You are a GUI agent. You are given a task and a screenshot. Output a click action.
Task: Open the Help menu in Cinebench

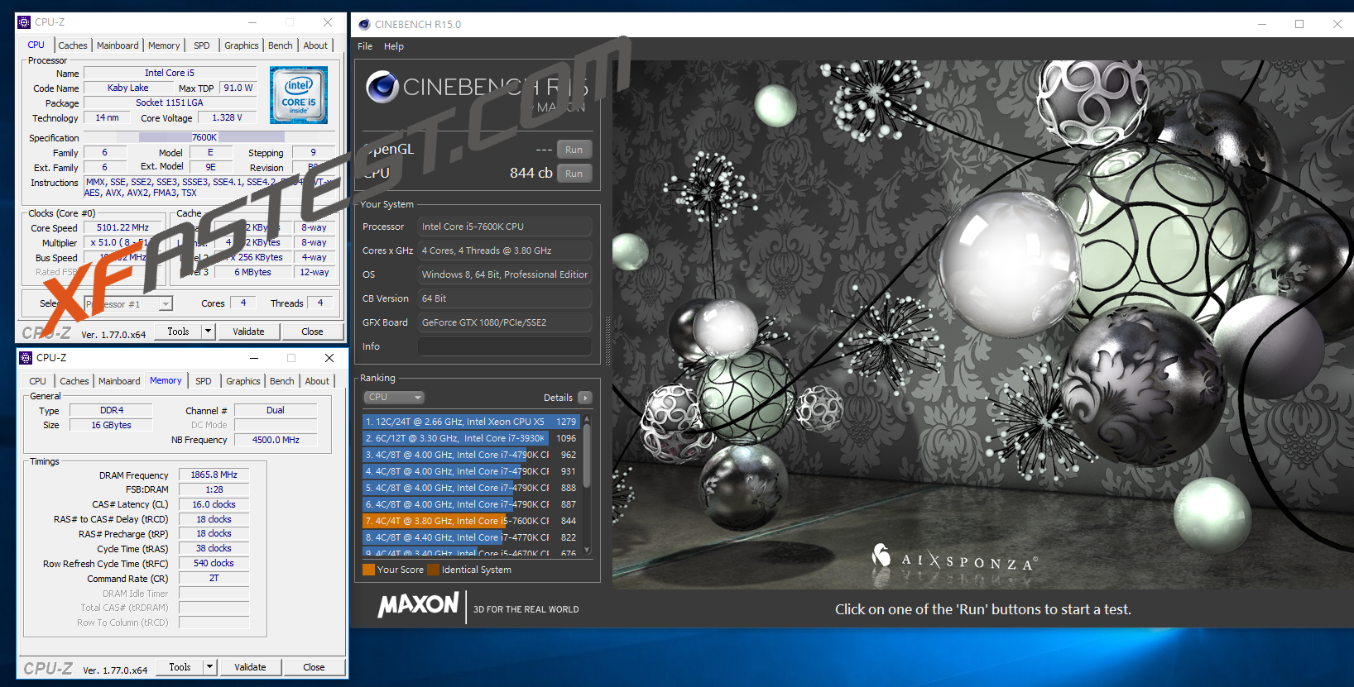394,46
